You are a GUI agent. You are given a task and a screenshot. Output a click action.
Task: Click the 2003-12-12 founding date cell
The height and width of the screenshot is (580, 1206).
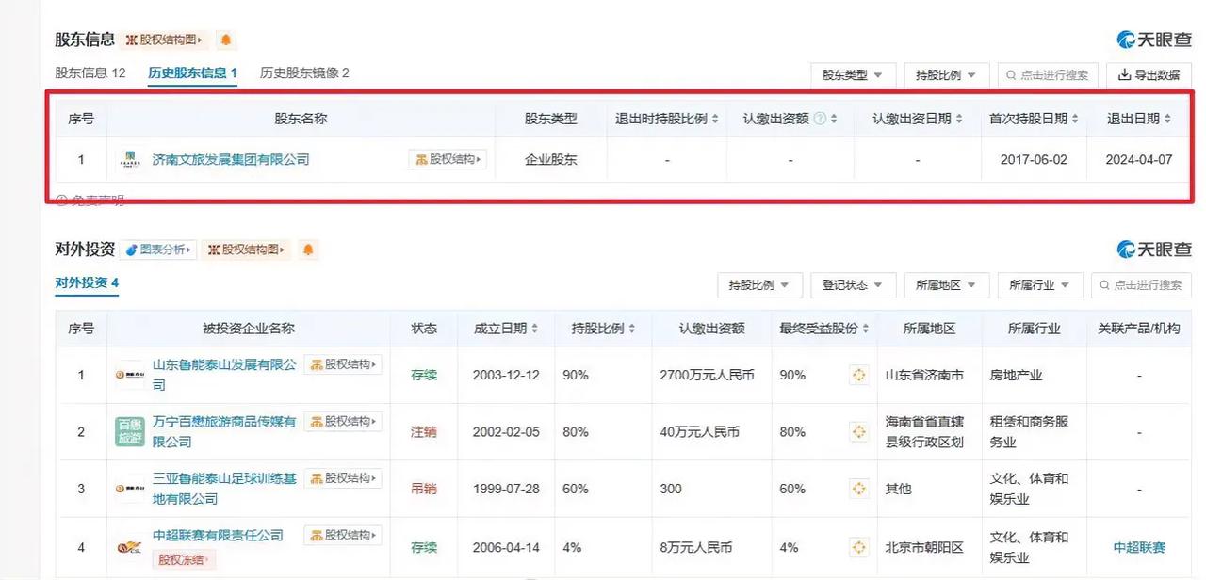pos(506,375)
